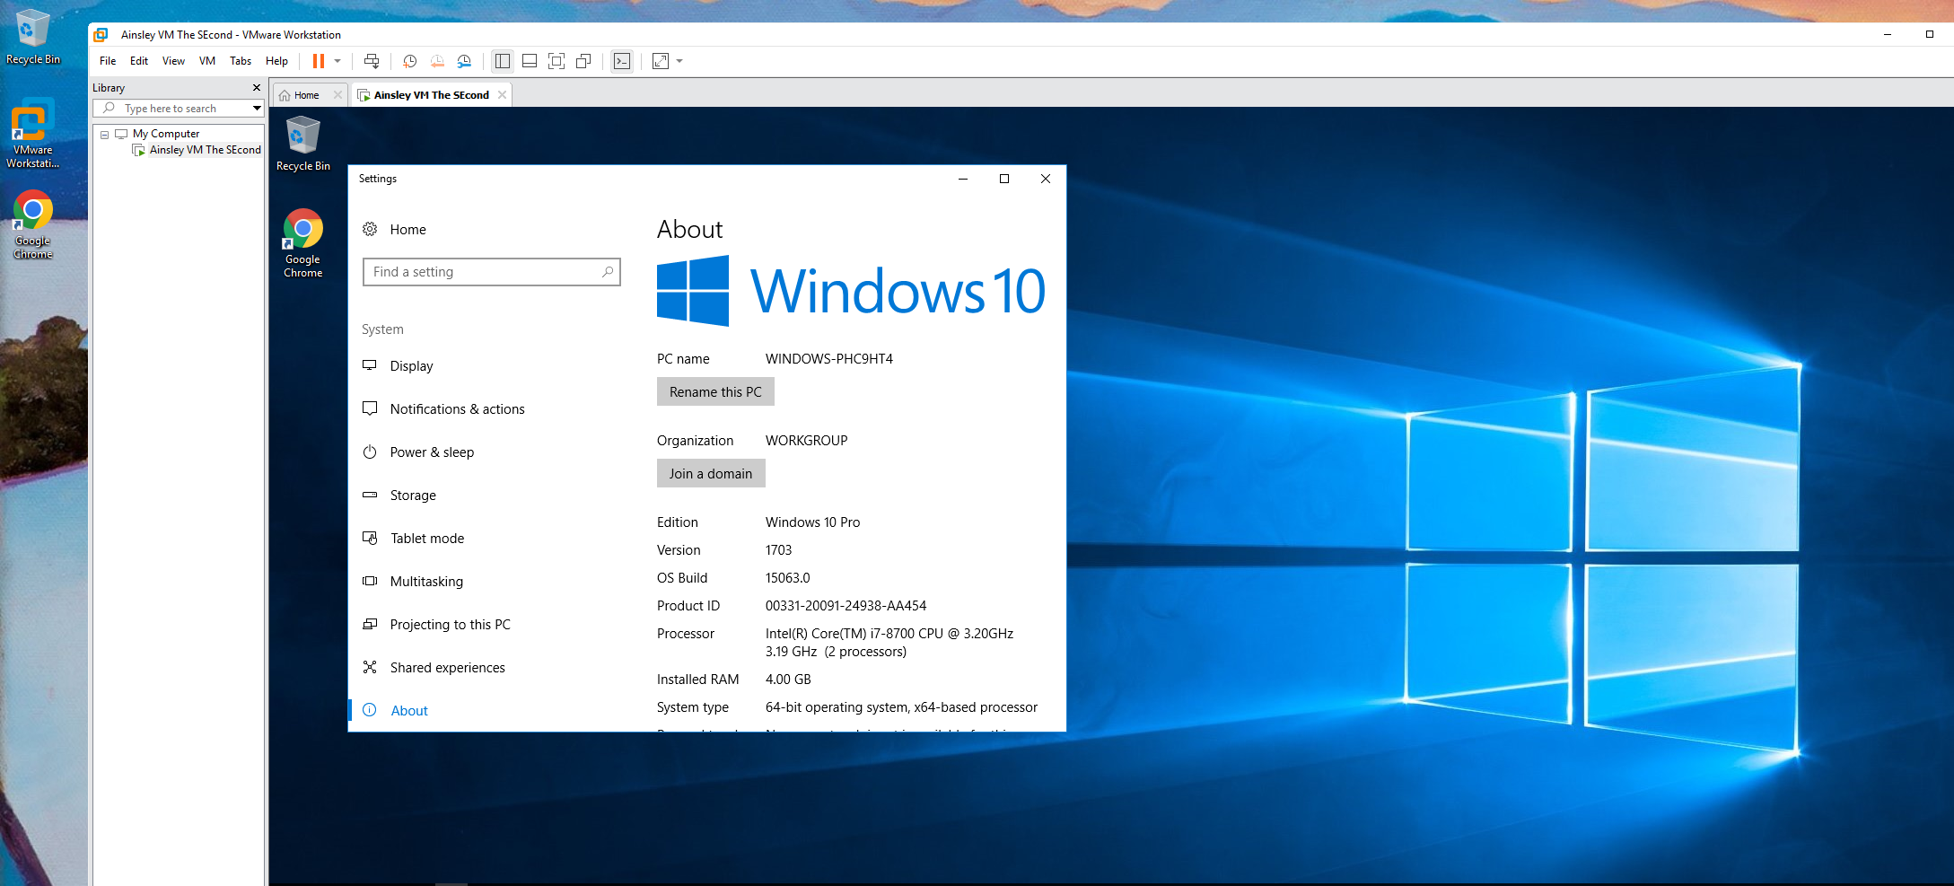Open the VM menu
This screenshot has height=886, width=1954.
[x=207, y=61]
